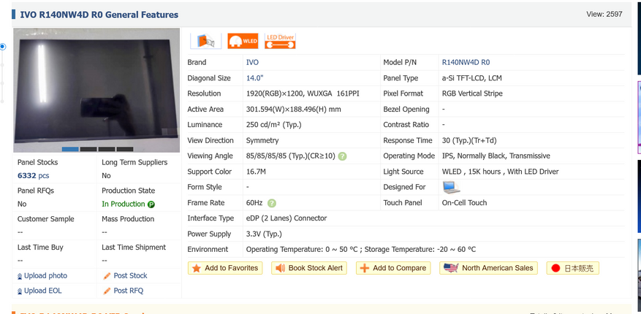Click the Japan sales button
This screenshot has width=641, height=314.
[x=573, y=268]
